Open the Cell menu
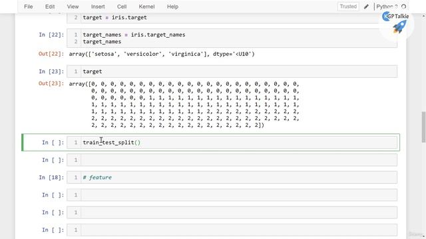 (x=122, y=7)
